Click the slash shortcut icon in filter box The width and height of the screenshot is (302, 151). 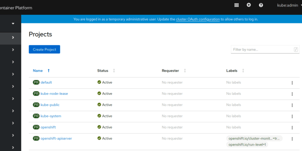coord(296,50)
